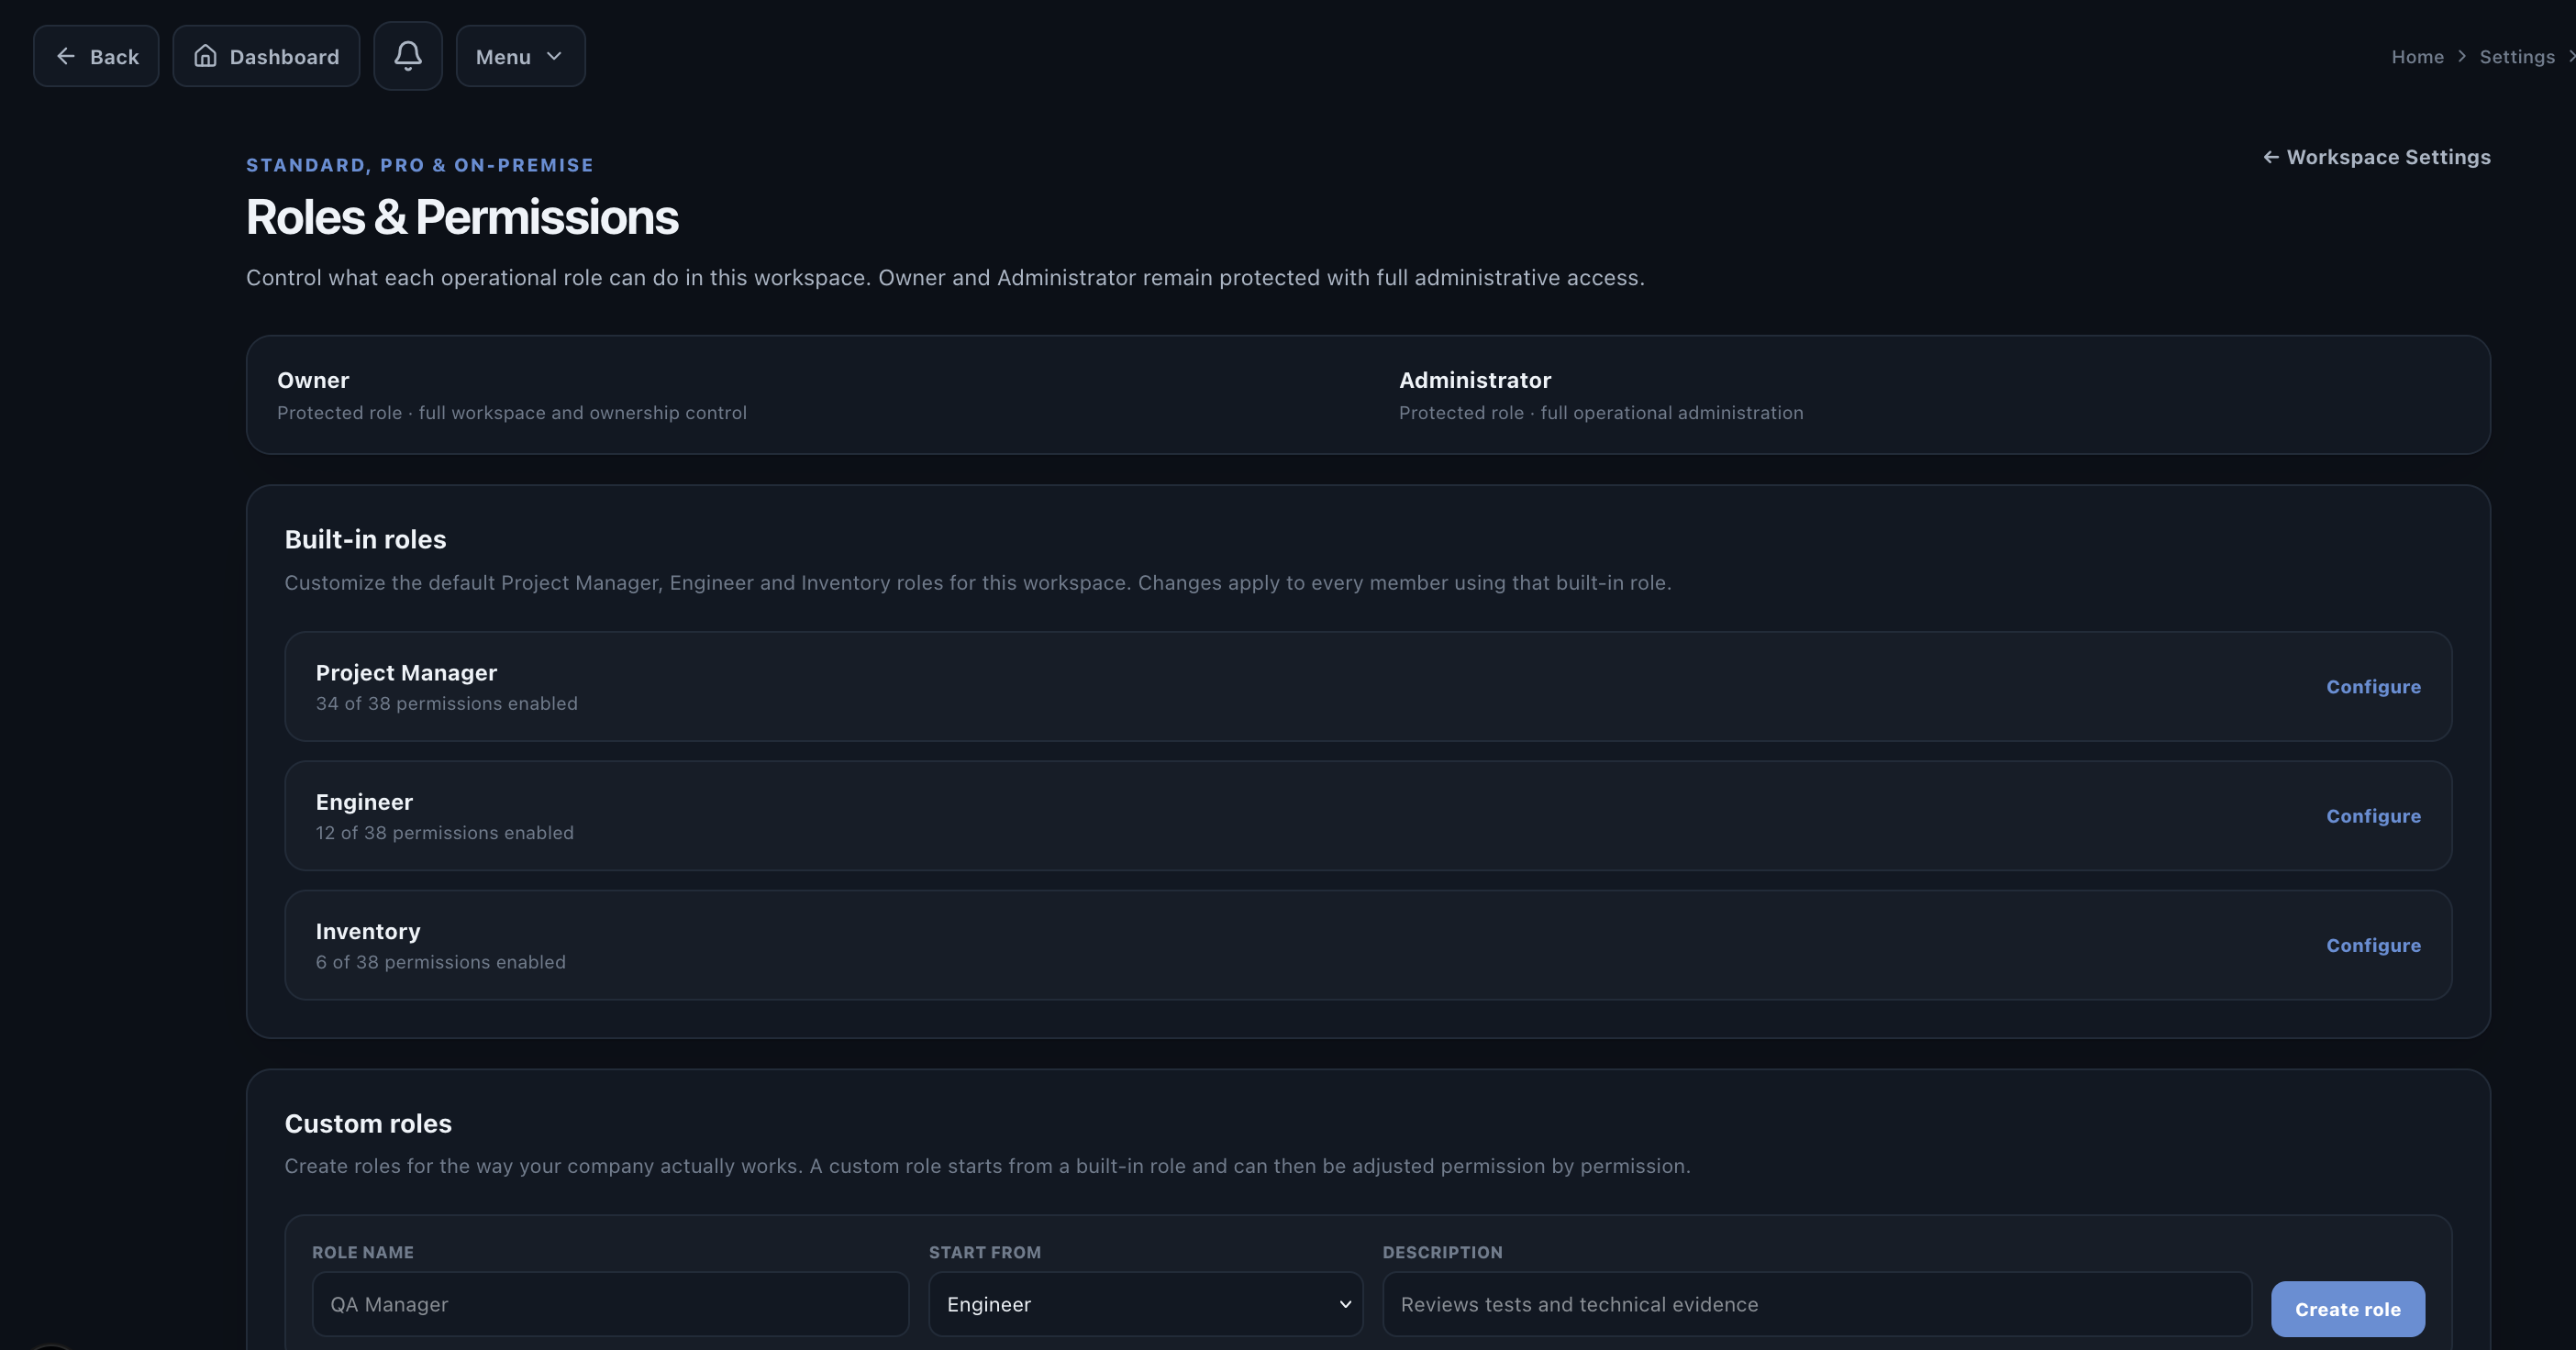Focus the Role Name input field
Viewport: 2576px width, 1350px height.
pos(610,1304)
